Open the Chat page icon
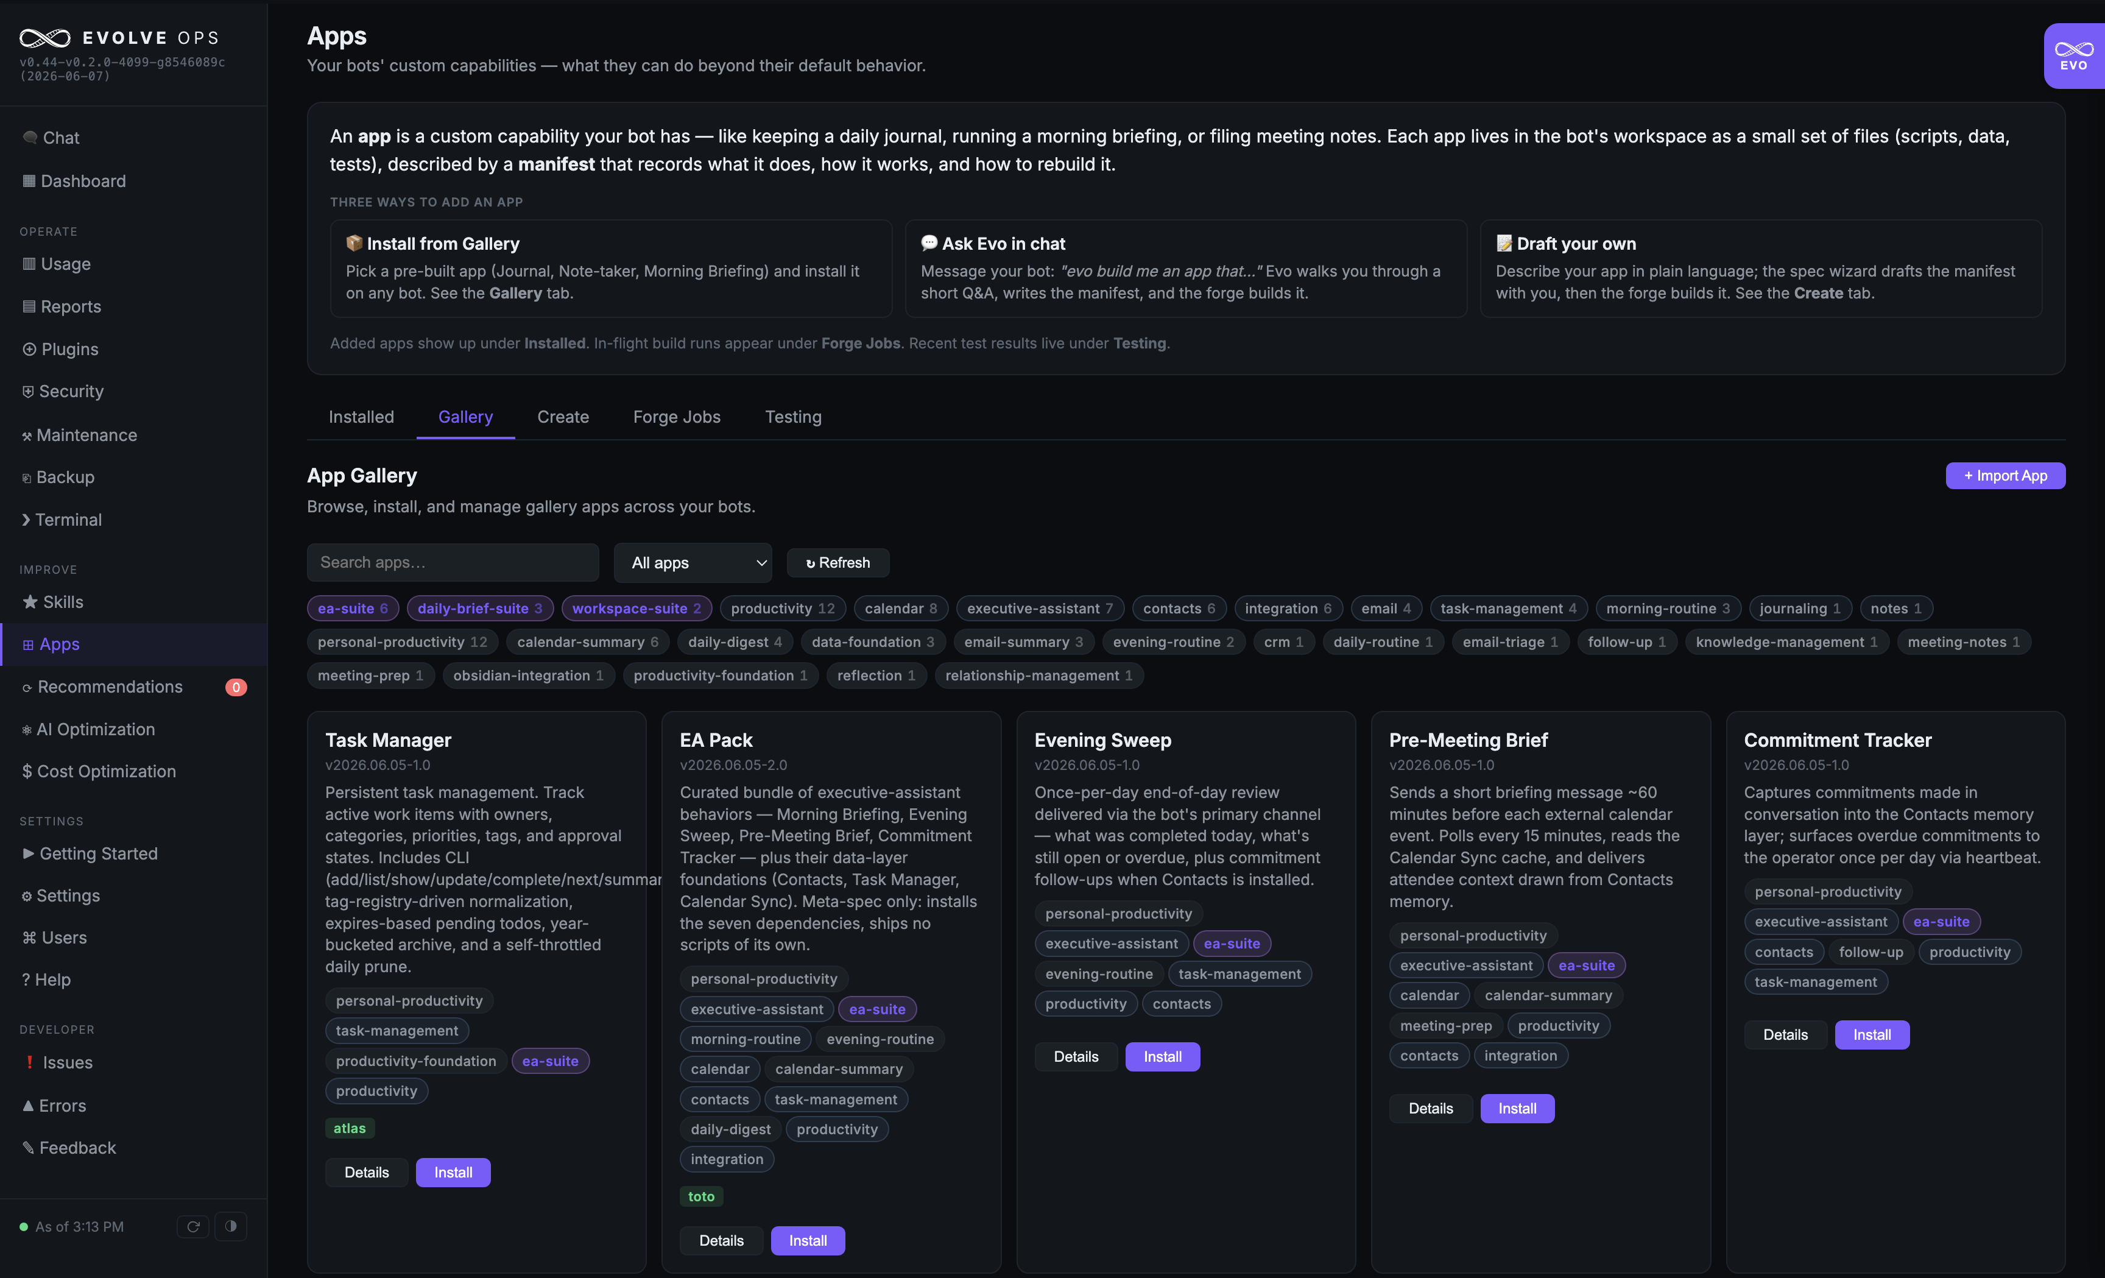The image size is (2105, 1278). tap(30, 138)
